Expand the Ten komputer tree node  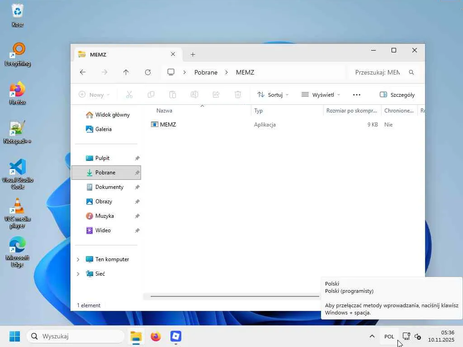coord(78,259)
